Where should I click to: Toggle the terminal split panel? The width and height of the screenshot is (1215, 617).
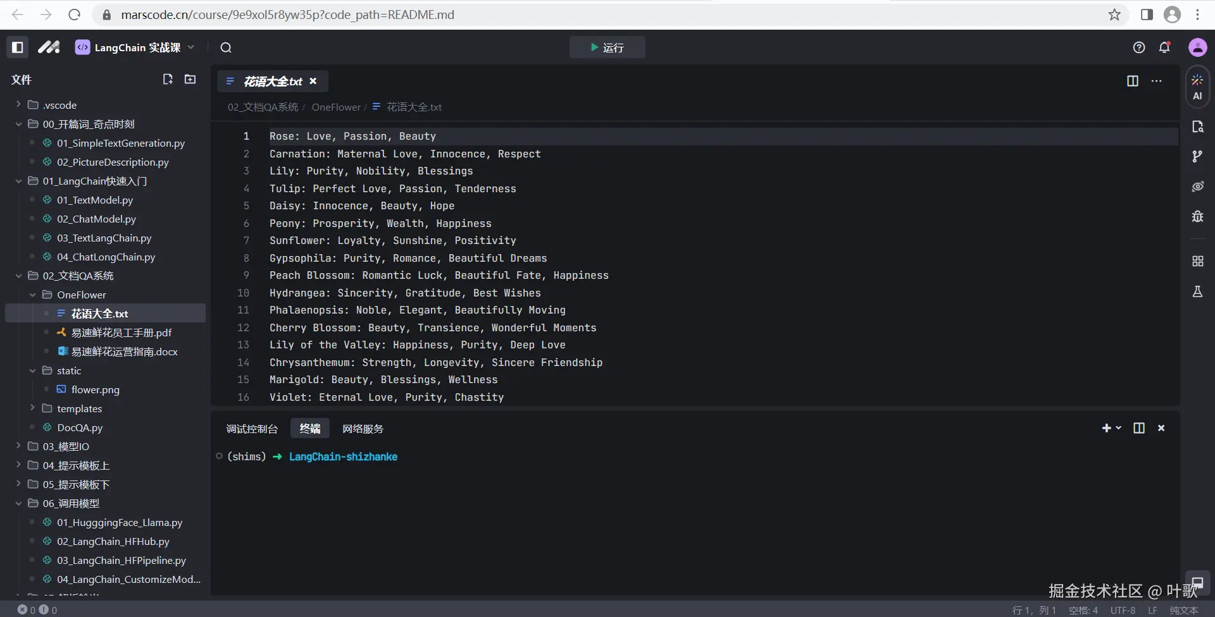[1138, 428]
